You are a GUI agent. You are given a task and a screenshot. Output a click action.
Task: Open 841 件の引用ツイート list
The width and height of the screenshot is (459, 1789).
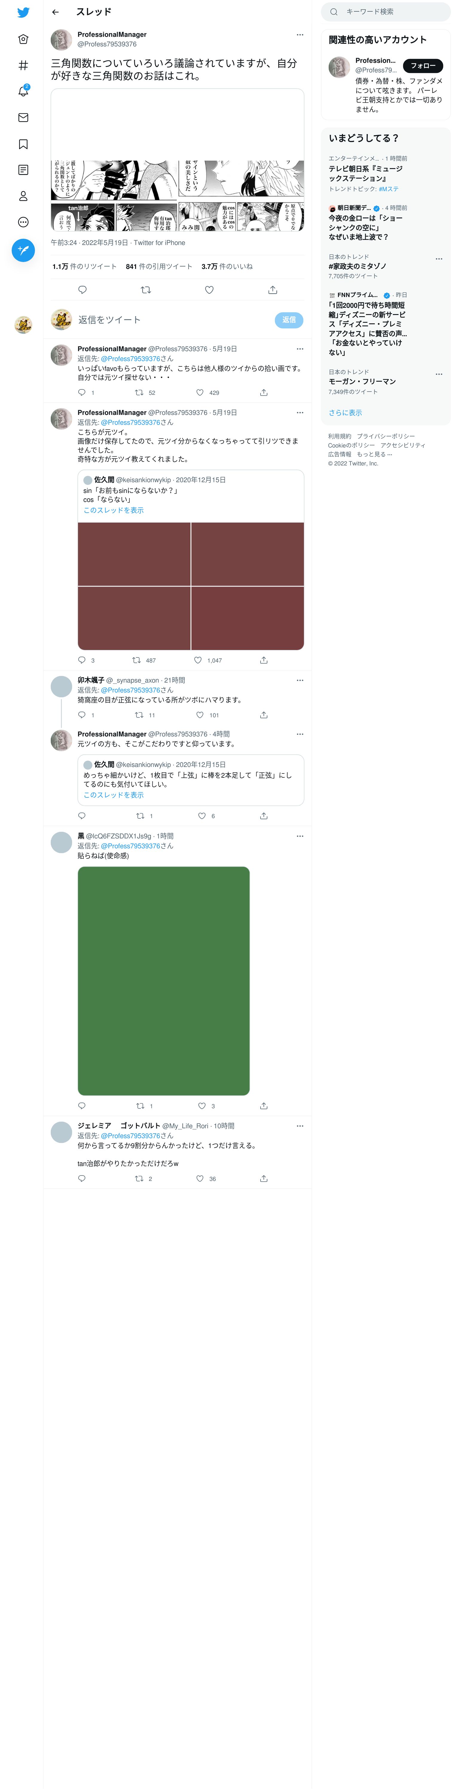(x=159, y=266)
